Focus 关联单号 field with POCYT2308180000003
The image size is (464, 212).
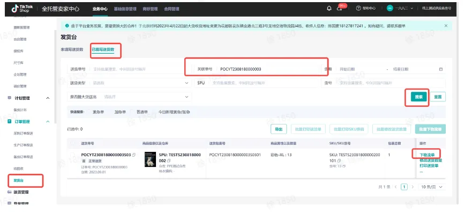[x=256, y=69]
